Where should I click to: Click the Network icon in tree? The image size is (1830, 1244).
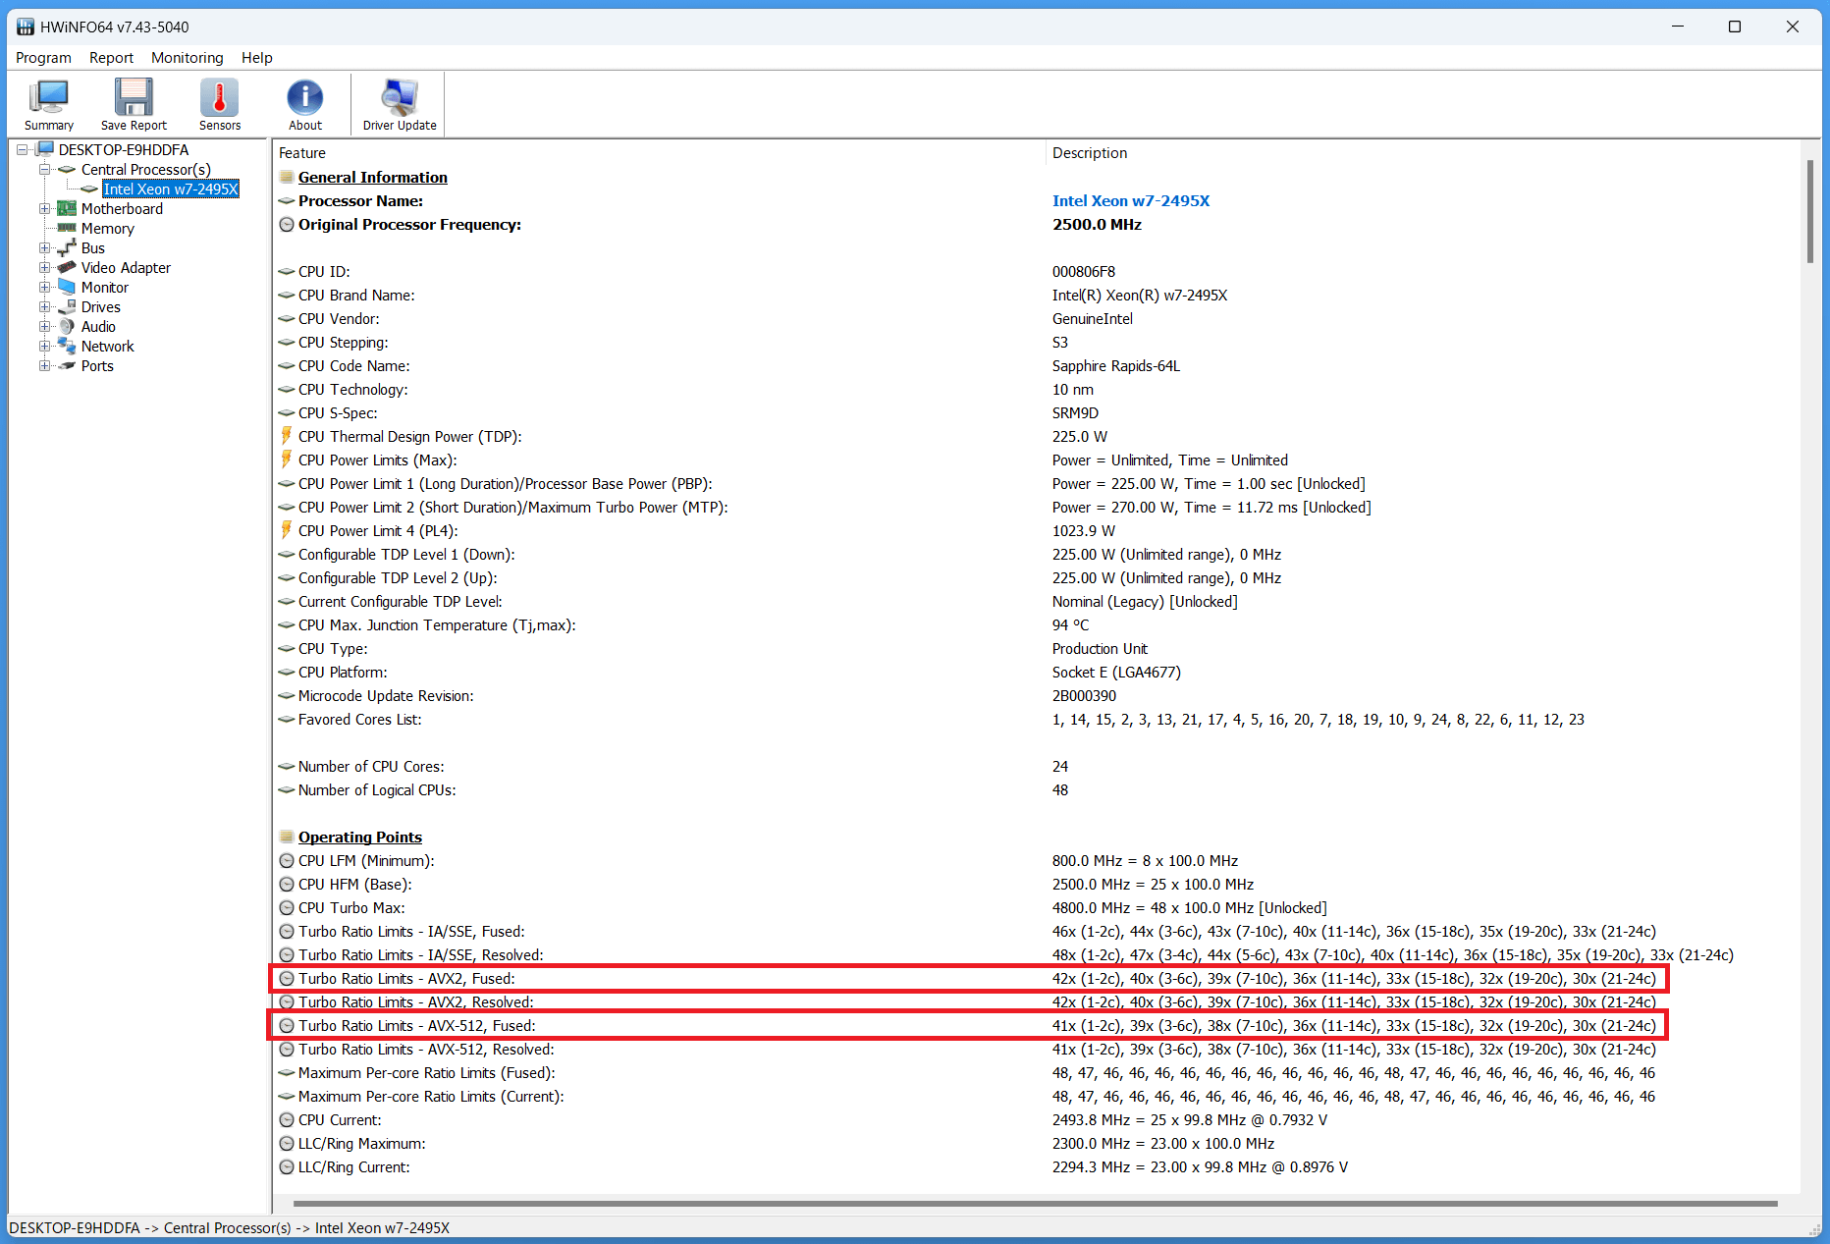pos(67,346)
